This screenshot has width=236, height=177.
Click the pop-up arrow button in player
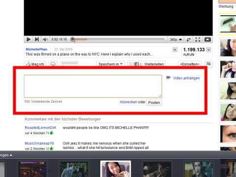pos(207,39)
